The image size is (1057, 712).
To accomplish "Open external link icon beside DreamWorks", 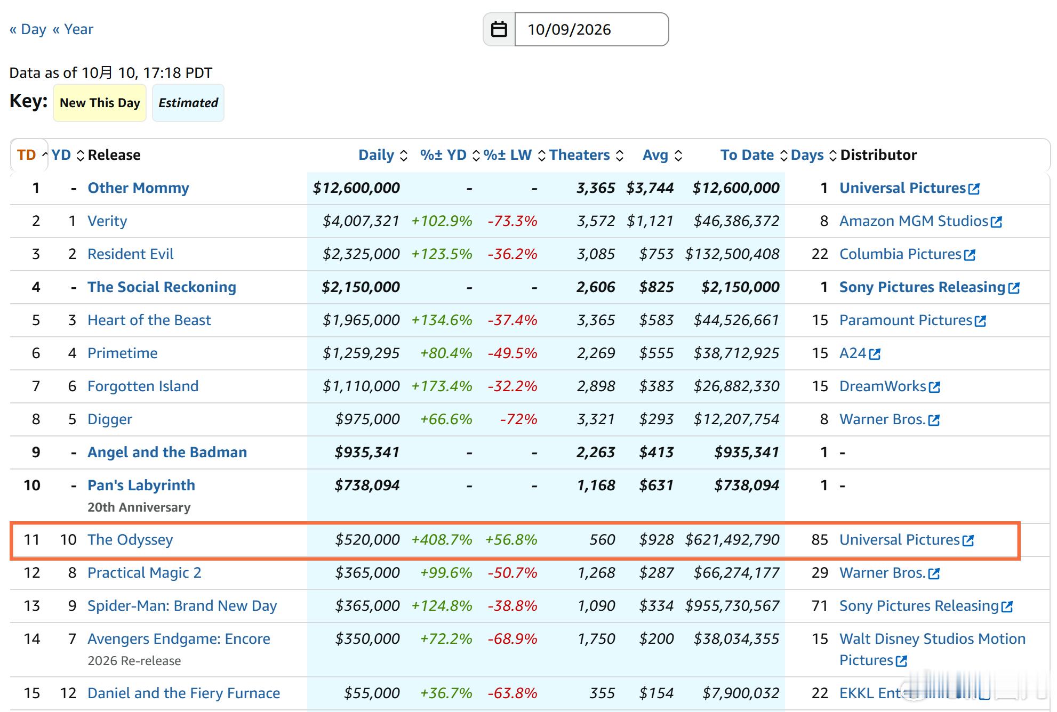I will click(x=934, y=387).
